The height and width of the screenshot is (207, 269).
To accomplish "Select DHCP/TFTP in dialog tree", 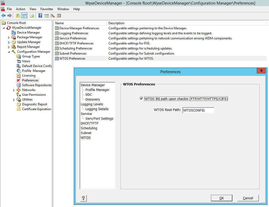I will [89, 123].
